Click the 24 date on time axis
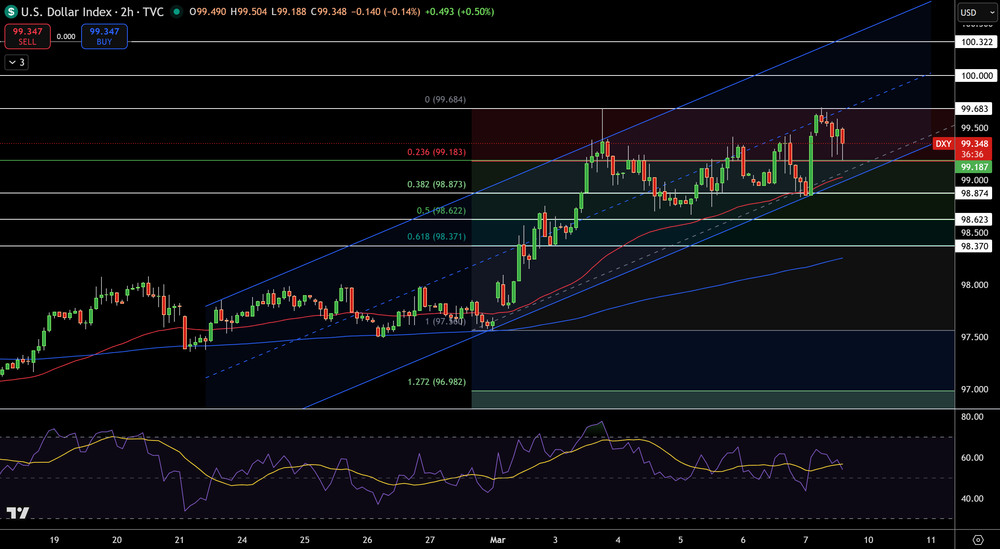Screen dimensions: 1000x549 click(242, 540)
